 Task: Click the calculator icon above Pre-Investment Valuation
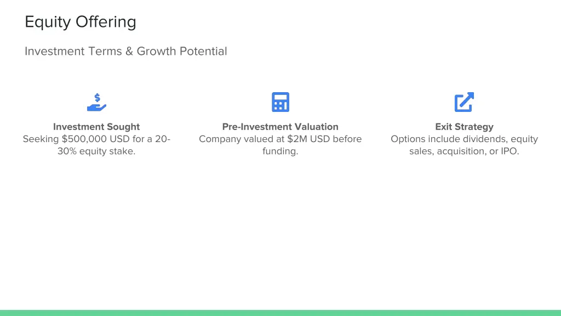coord(280,102)
